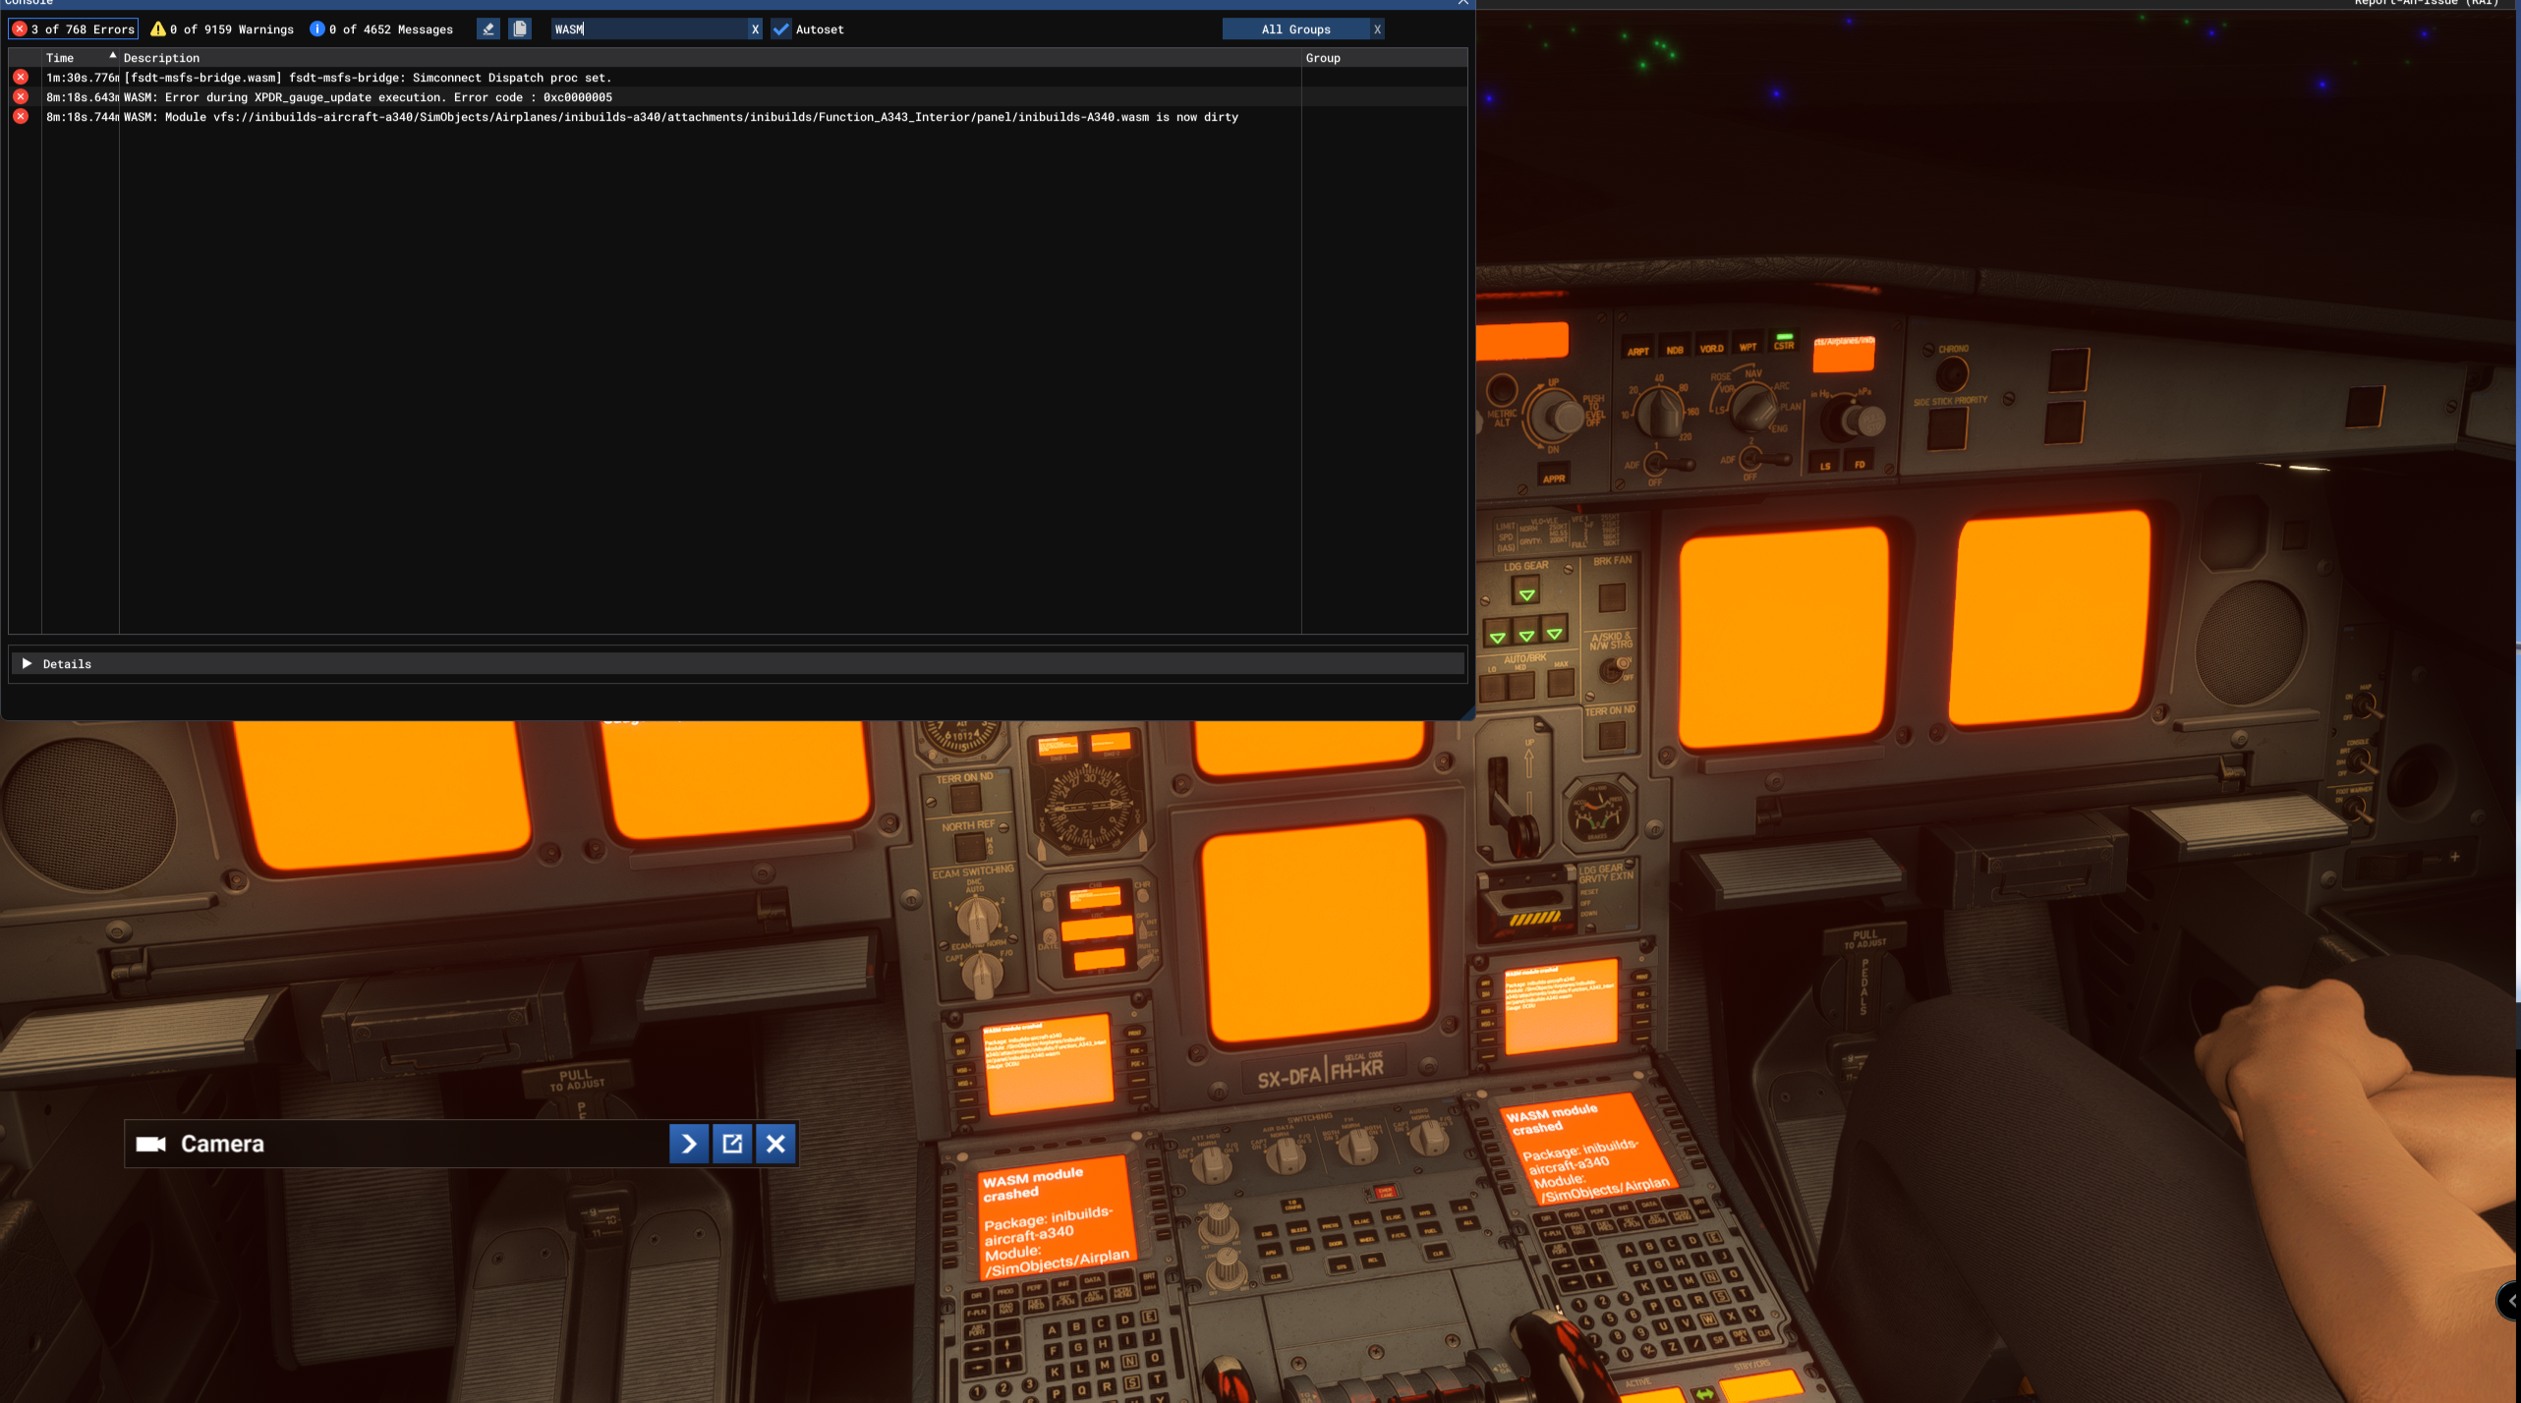Viewport: 2521px width, 1403px height.
Task: Click the Description column header
Action: (161, 58)
